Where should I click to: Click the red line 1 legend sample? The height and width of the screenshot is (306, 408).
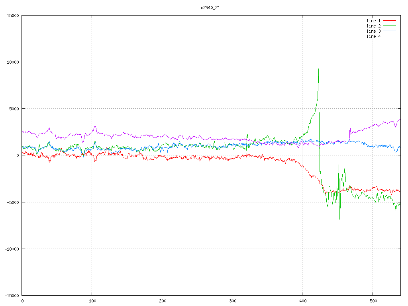click(x=390, y=21)
